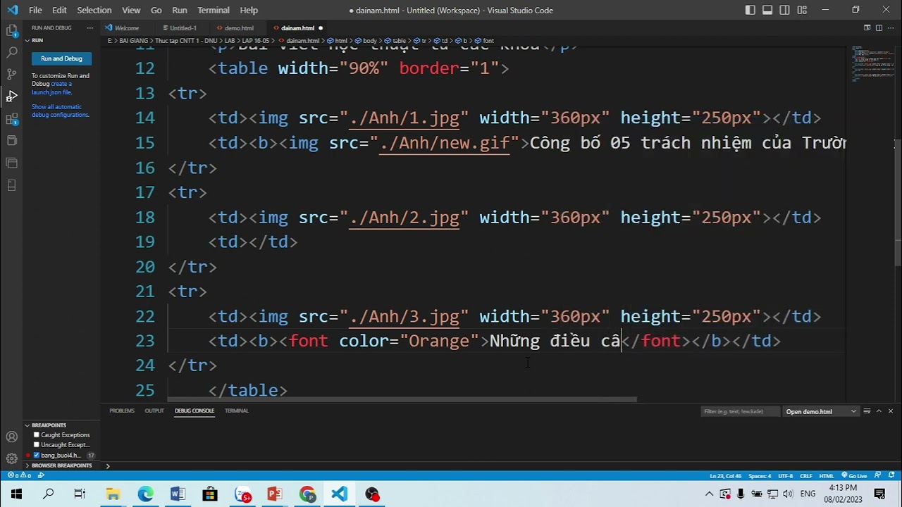Click Go Live in the status bar
Image resolution: width=902 pixels, height=507 pixels.
(854, 476)
